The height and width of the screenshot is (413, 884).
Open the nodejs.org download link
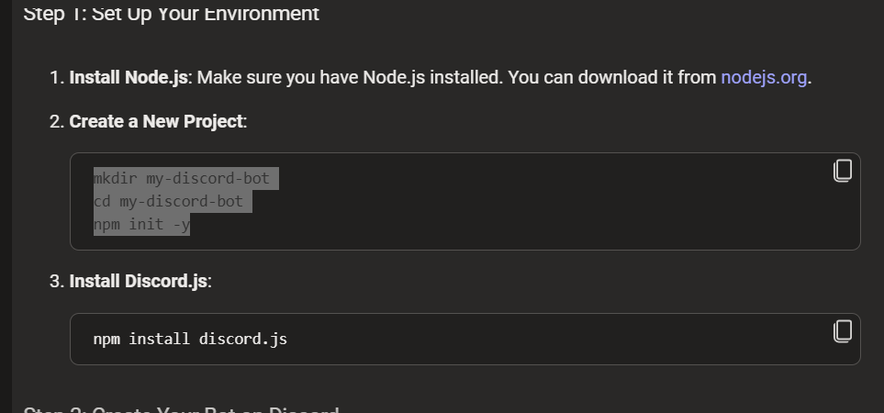tap(764, 77)
